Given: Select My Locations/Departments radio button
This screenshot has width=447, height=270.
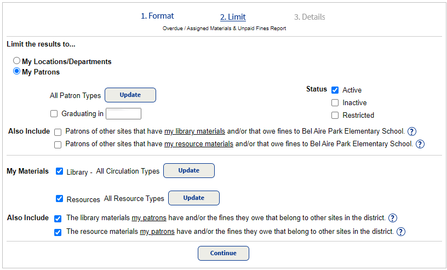Looking at the screenshot, I should tap(17, 61).
